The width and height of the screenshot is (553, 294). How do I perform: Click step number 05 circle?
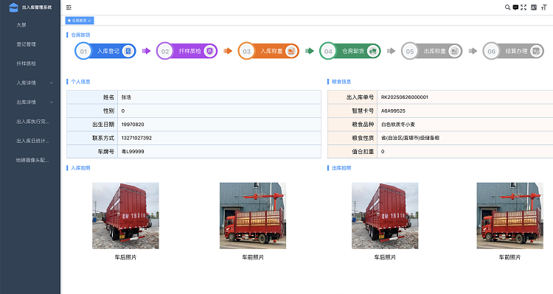pos(410,51)
